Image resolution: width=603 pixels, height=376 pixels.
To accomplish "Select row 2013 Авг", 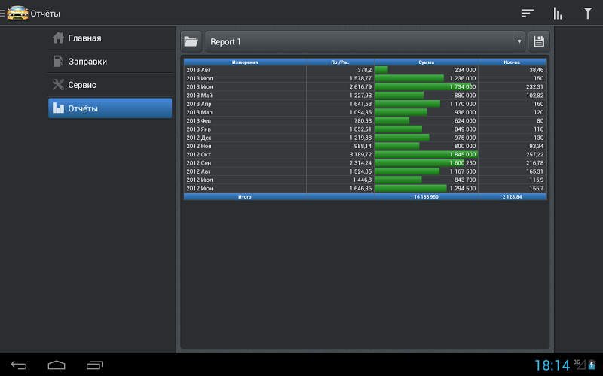I will (365, 70).
